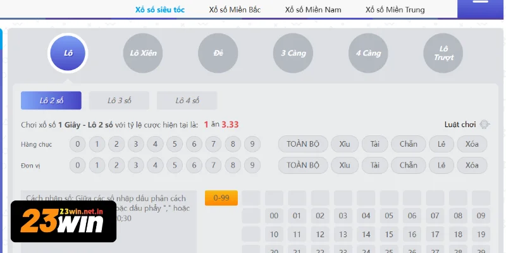Image resolution: width=506 pixels, height=253 pixels.
Task: Choose the Lô 3 số sub-tab
Action: [119, 101]
